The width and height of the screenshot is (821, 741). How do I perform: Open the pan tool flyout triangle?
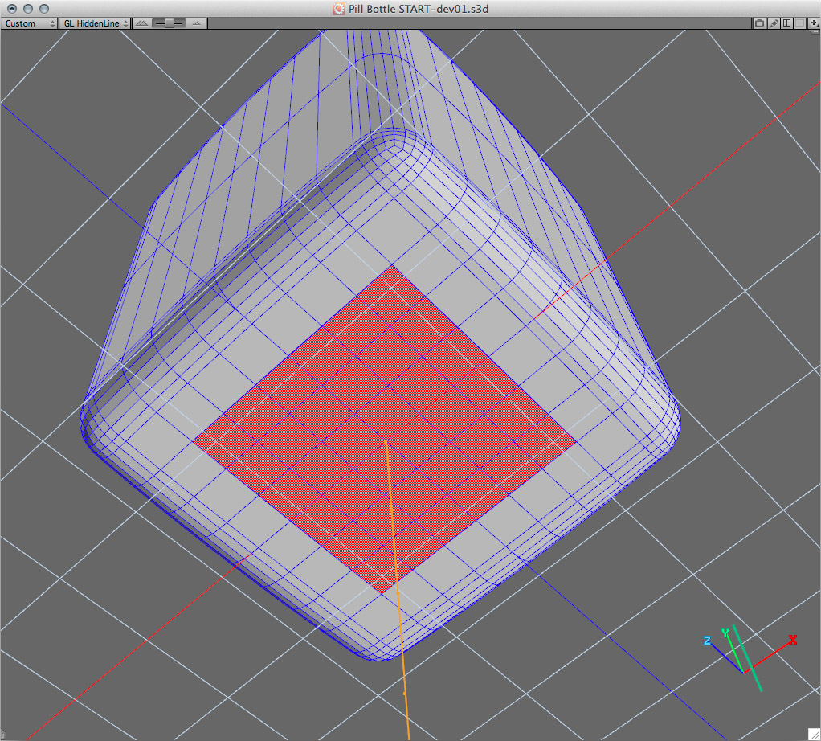pyautogui.click(x=818, y=27)
